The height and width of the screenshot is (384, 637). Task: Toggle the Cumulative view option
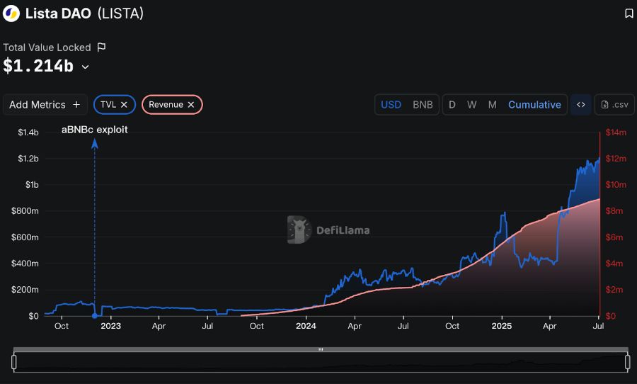534,105
